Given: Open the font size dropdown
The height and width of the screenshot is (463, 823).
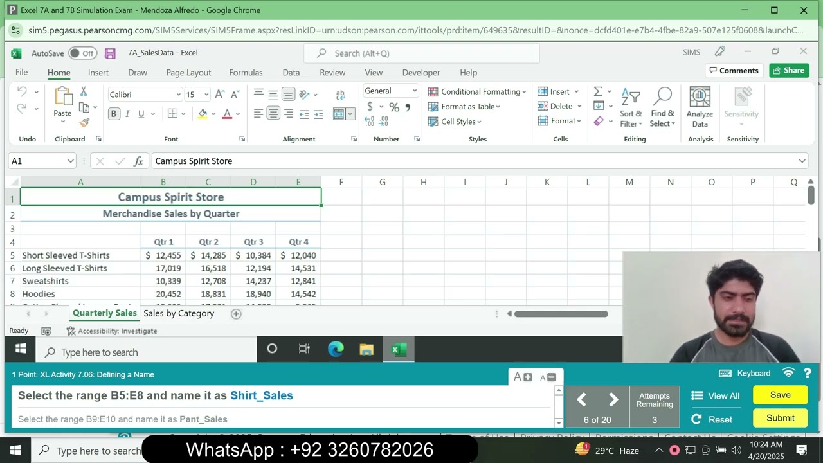Looking at the screenshot, I should pyautogui.click(x=206, y=95).
